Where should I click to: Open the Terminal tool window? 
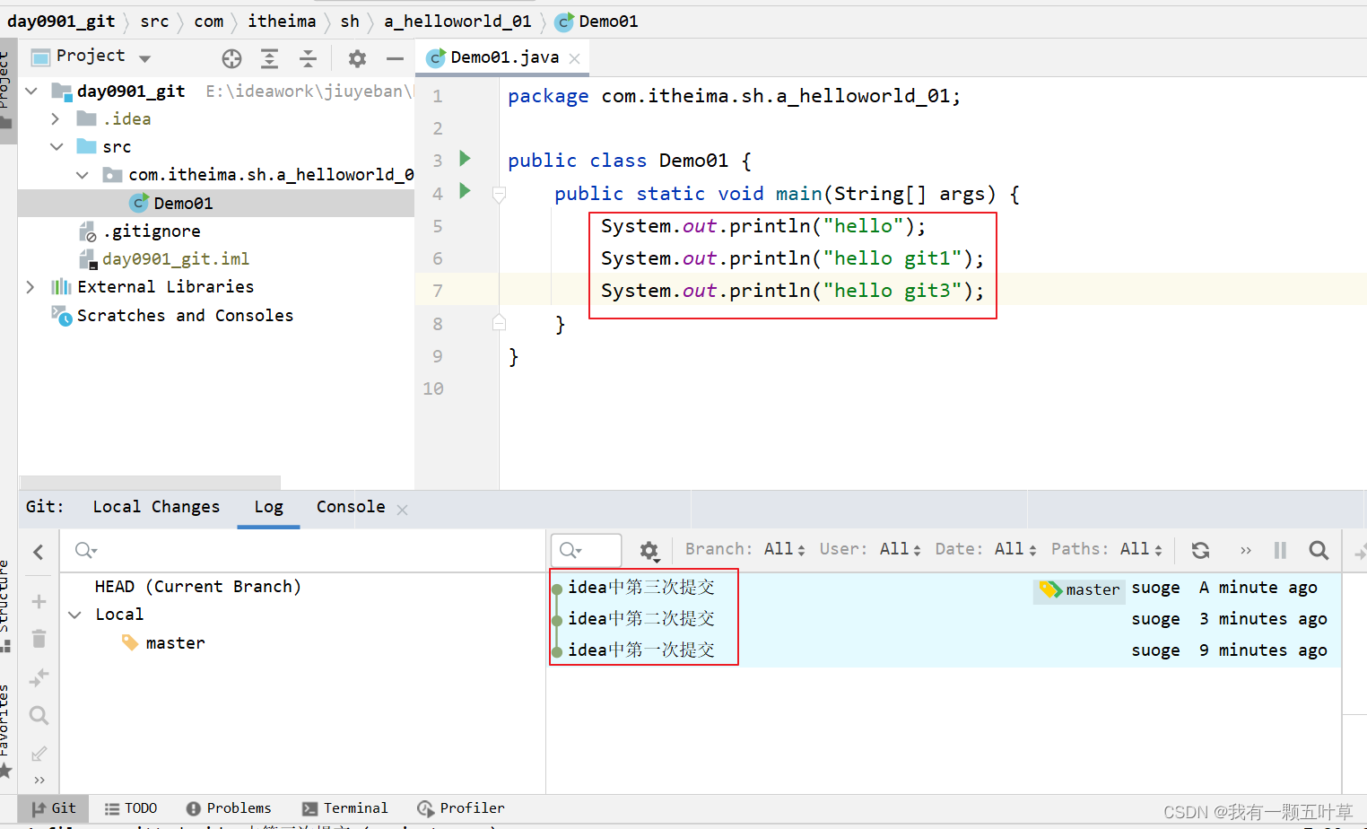pos(345,808)
